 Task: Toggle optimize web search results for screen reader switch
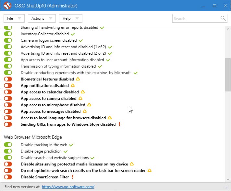pyautogui.click(x=8, y=170)
